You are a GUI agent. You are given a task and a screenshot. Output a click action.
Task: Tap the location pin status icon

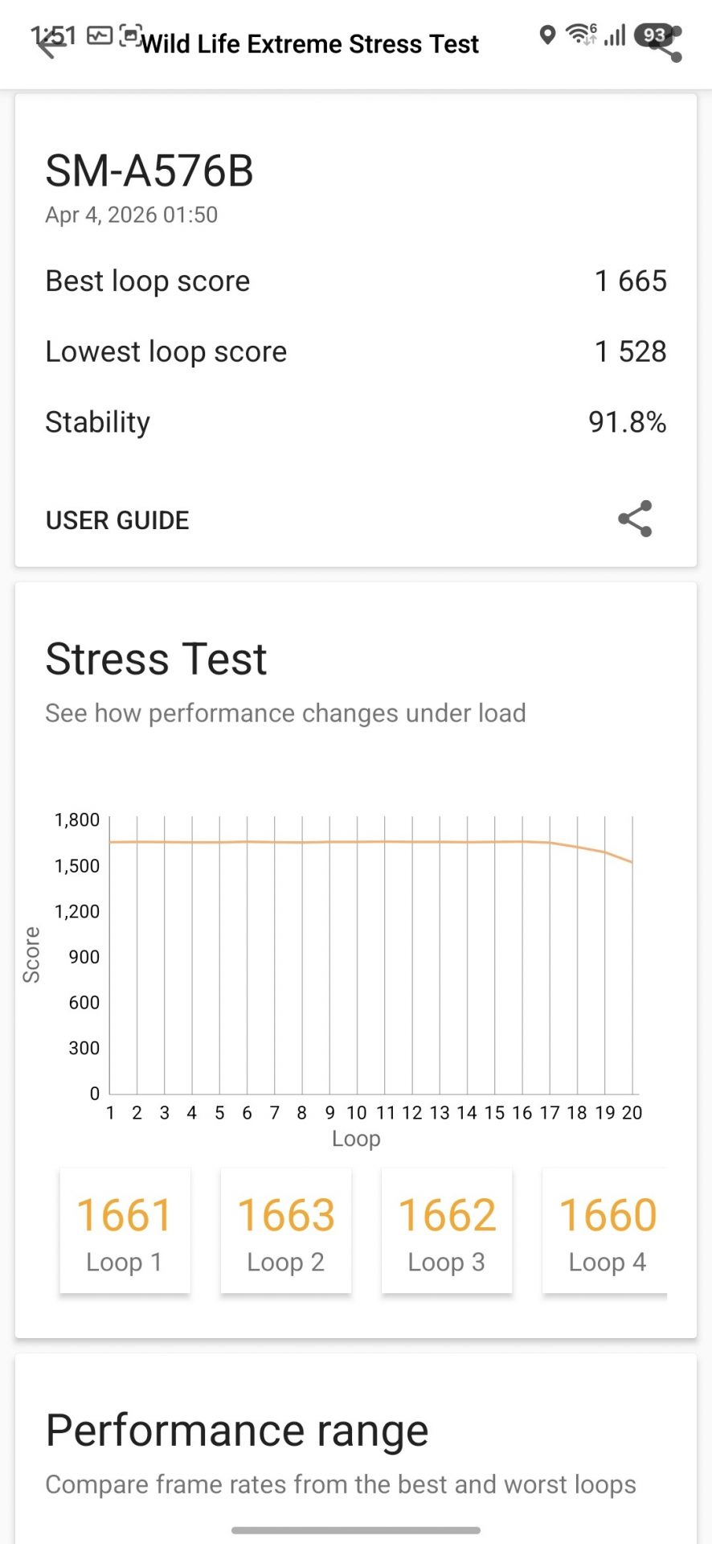[x=547, y=35]
